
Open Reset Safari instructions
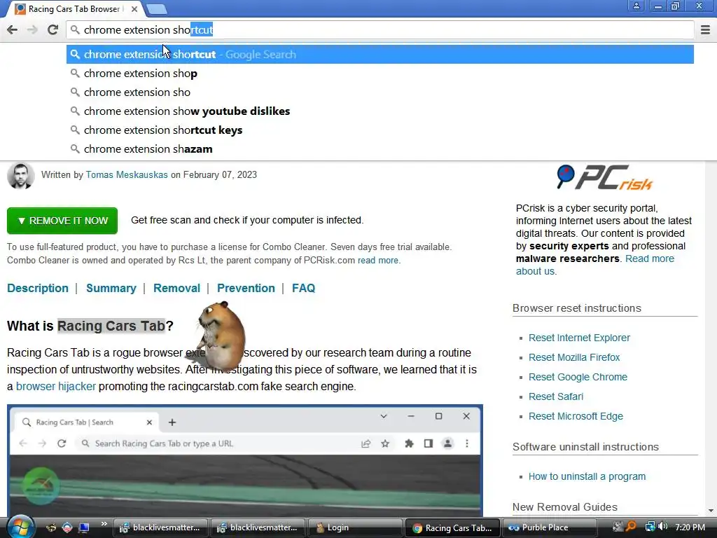555,396
